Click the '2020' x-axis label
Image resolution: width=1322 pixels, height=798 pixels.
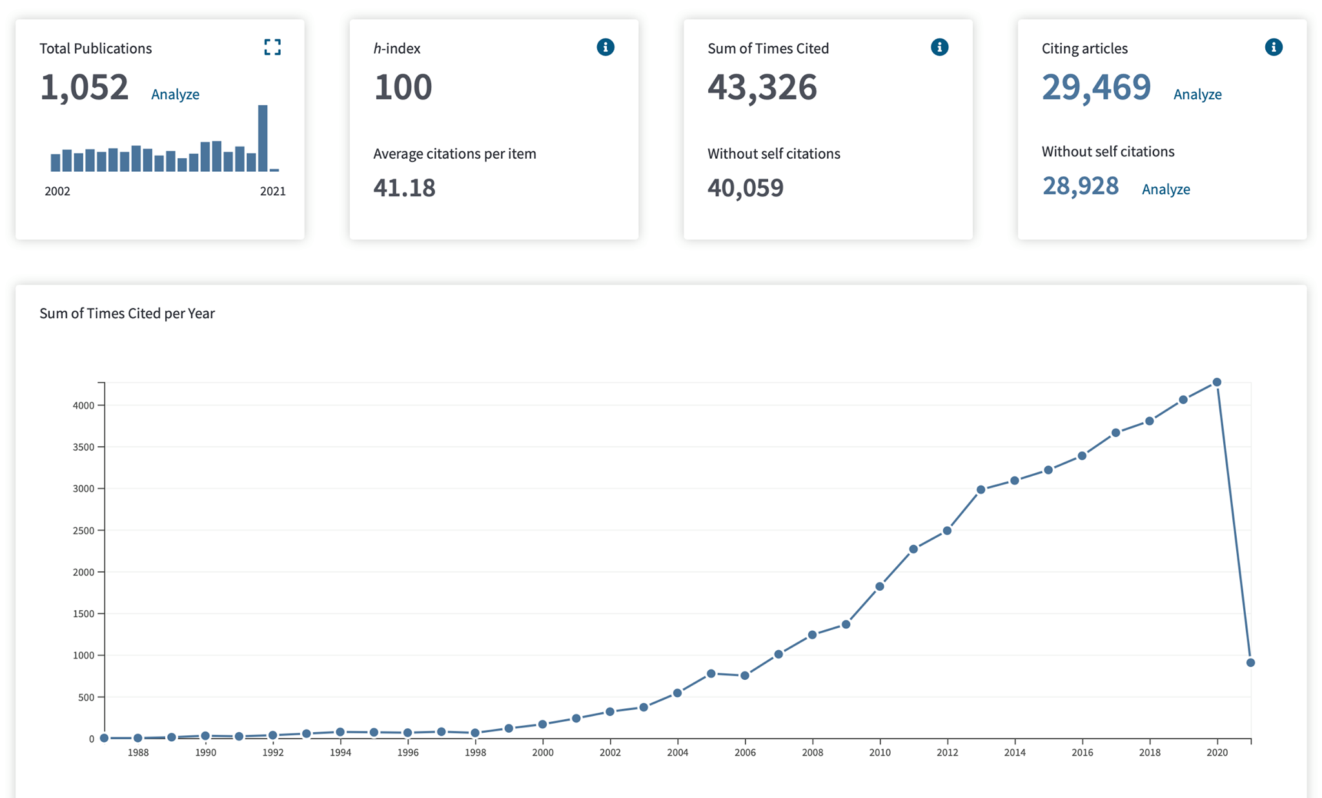tap(1217, 753)
